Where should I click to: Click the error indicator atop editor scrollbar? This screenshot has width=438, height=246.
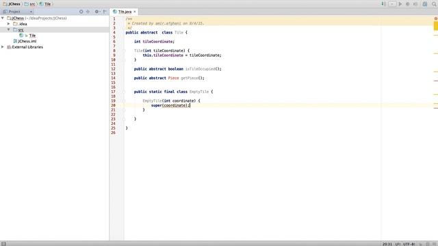[435, 18]
